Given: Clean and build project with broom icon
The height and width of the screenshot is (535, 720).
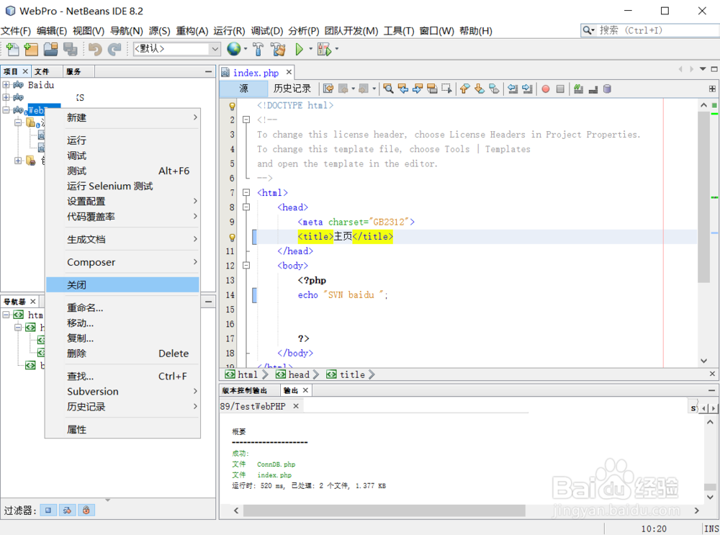Looking at the screenshot, I should coord(278,49).
